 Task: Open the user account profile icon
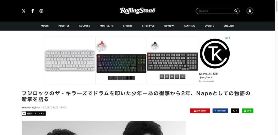click(x=250, y=11)
